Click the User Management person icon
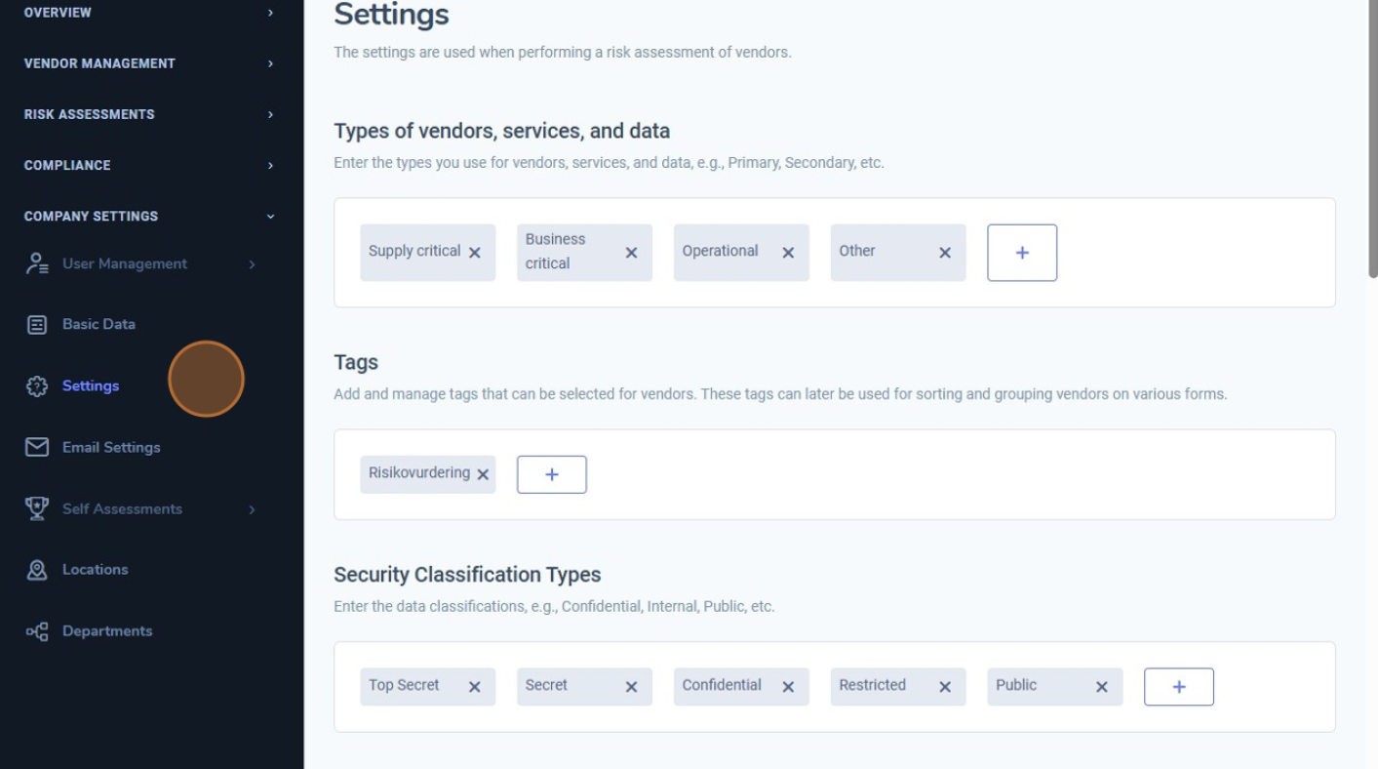The height and width of the screenshot is (769, 1378). coord(37,263)
